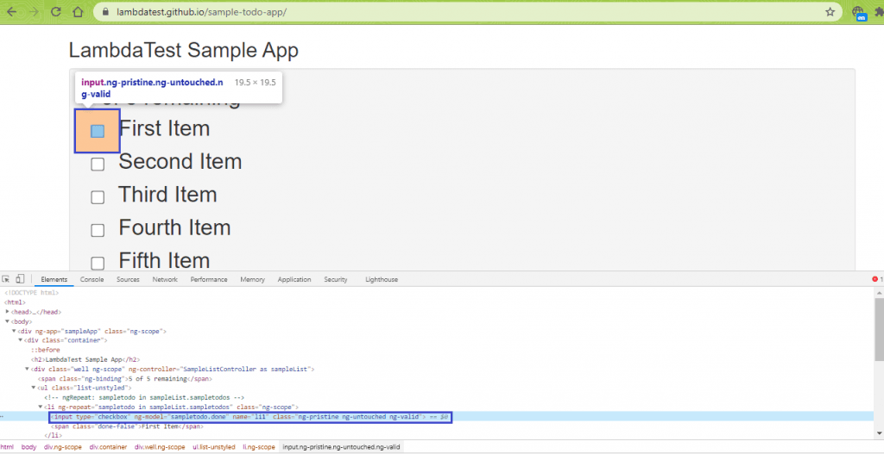Select the div.container breadcrumb
This screenshot has width=884, height=454.
(108, 447)
